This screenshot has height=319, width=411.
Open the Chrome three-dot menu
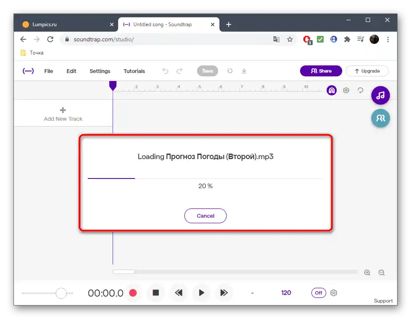(388, 39)
